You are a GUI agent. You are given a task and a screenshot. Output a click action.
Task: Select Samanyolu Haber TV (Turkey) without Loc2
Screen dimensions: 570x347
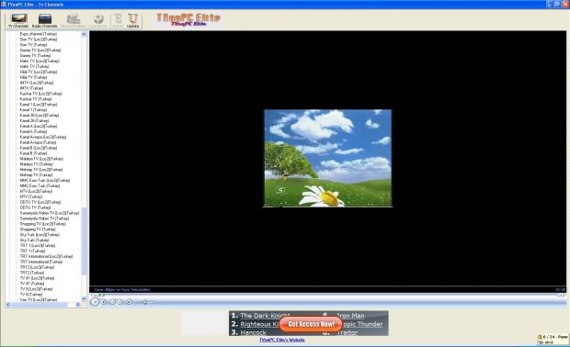pos(44,218)
